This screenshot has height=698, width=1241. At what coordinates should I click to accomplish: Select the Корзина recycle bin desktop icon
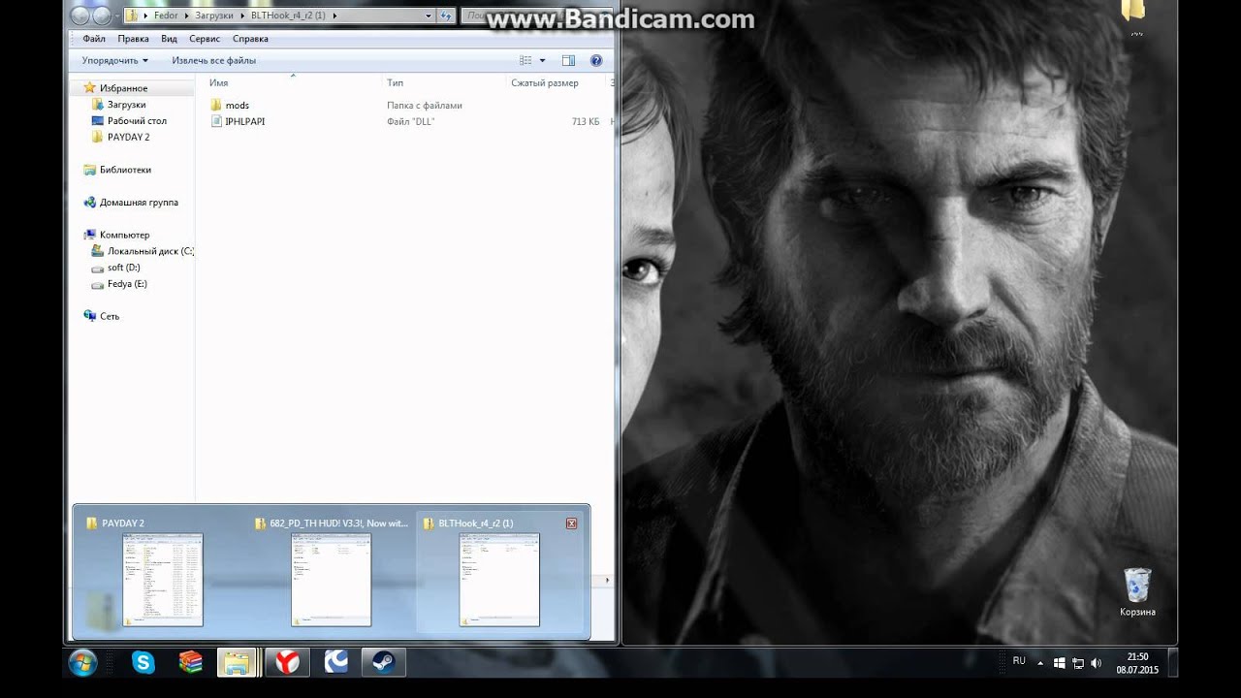(x=1137, y=592)
